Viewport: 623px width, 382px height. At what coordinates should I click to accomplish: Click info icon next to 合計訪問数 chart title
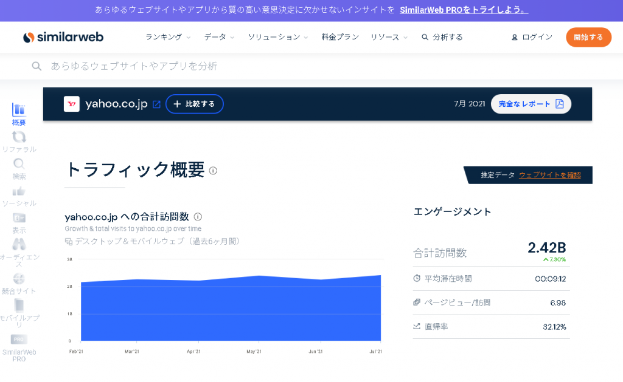point(198,217)
